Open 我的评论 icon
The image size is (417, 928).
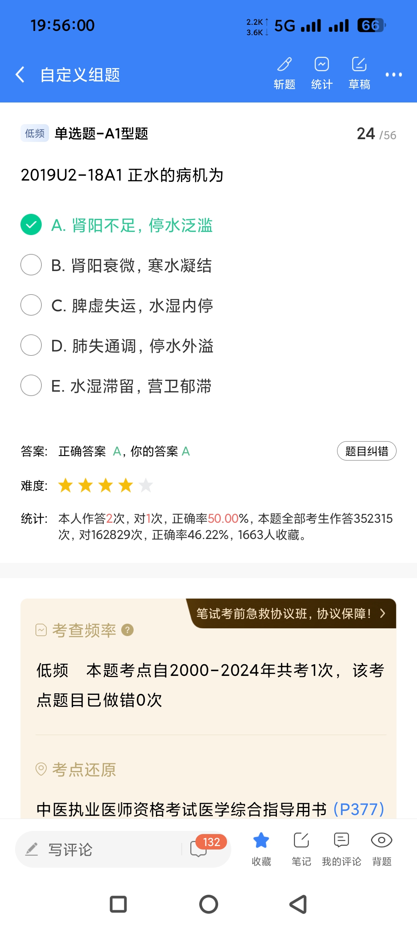341,848
